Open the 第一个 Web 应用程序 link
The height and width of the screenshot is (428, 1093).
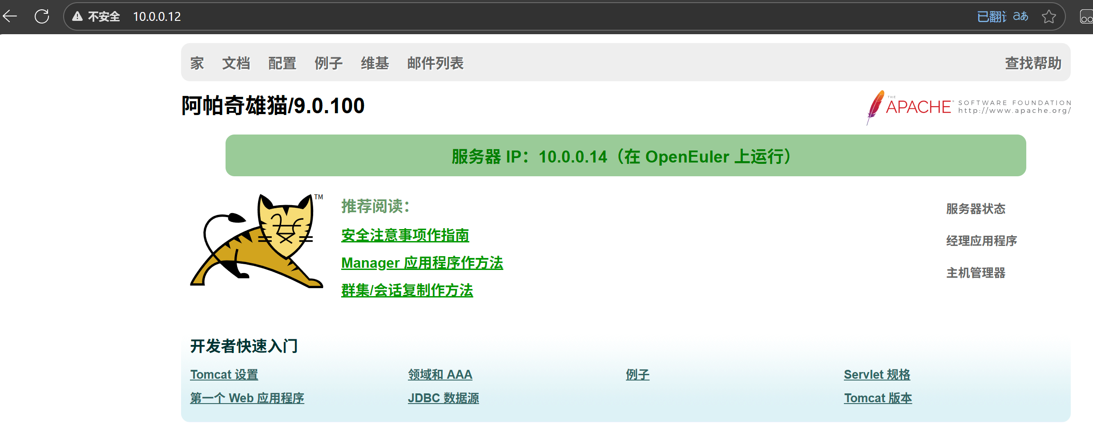click(x=247, y=398)
